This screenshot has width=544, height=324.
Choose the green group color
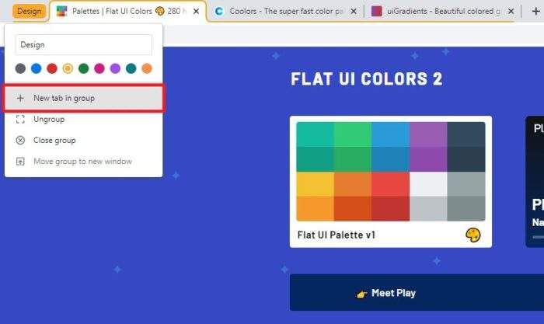(x=84, y=68)
